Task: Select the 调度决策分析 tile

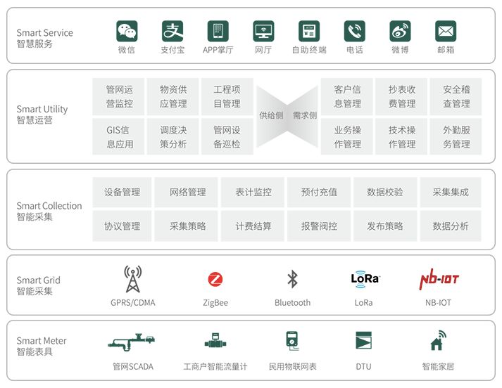Action: click(173, 136)
